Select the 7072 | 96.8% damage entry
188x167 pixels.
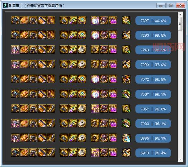(153, 79)
